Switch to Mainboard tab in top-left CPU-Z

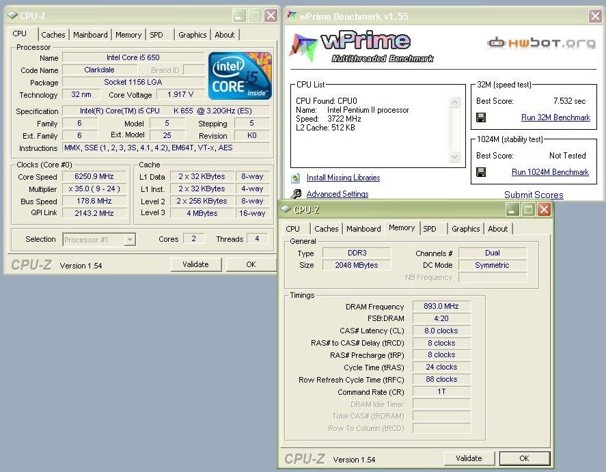[90, 35]
